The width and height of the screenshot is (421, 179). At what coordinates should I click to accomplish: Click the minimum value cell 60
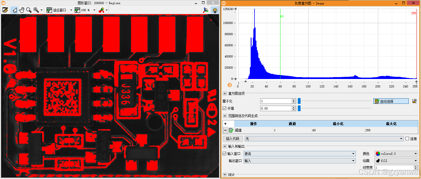[338, 130]
